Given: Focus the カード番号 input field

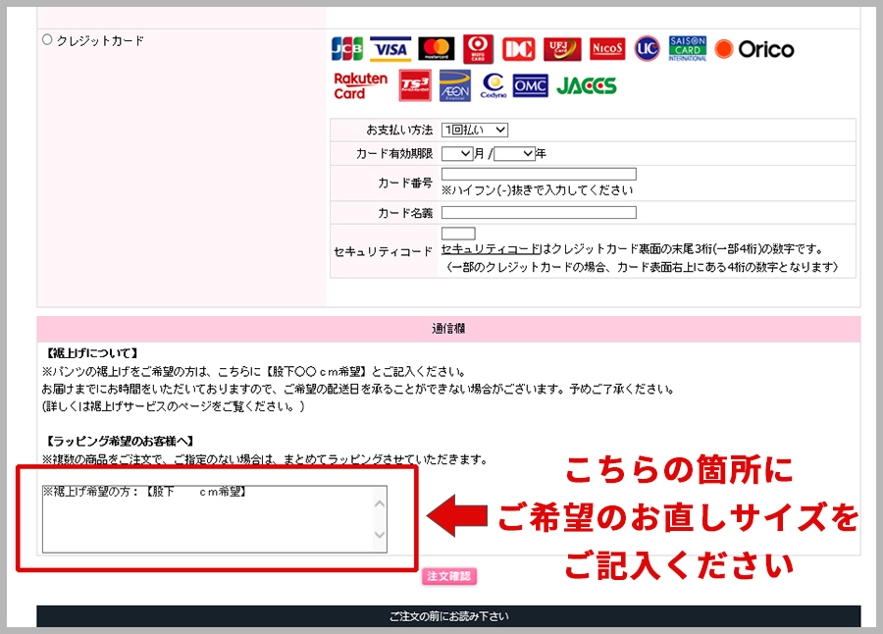Looking at the screenshot, I should pyautogui.click(x=539, y=174).
